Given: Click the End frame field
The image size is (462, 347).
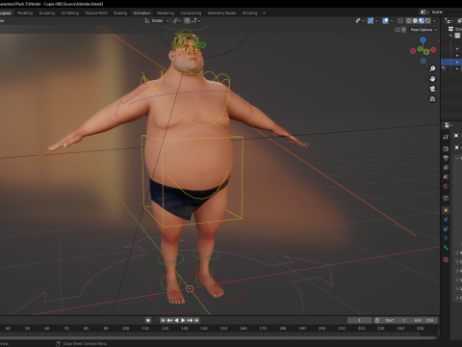Looking at the screenshot, I should 423,320.
